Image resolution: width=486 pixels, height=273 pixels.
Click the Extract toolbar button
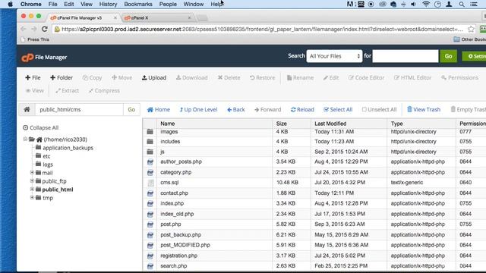point(67,91)
